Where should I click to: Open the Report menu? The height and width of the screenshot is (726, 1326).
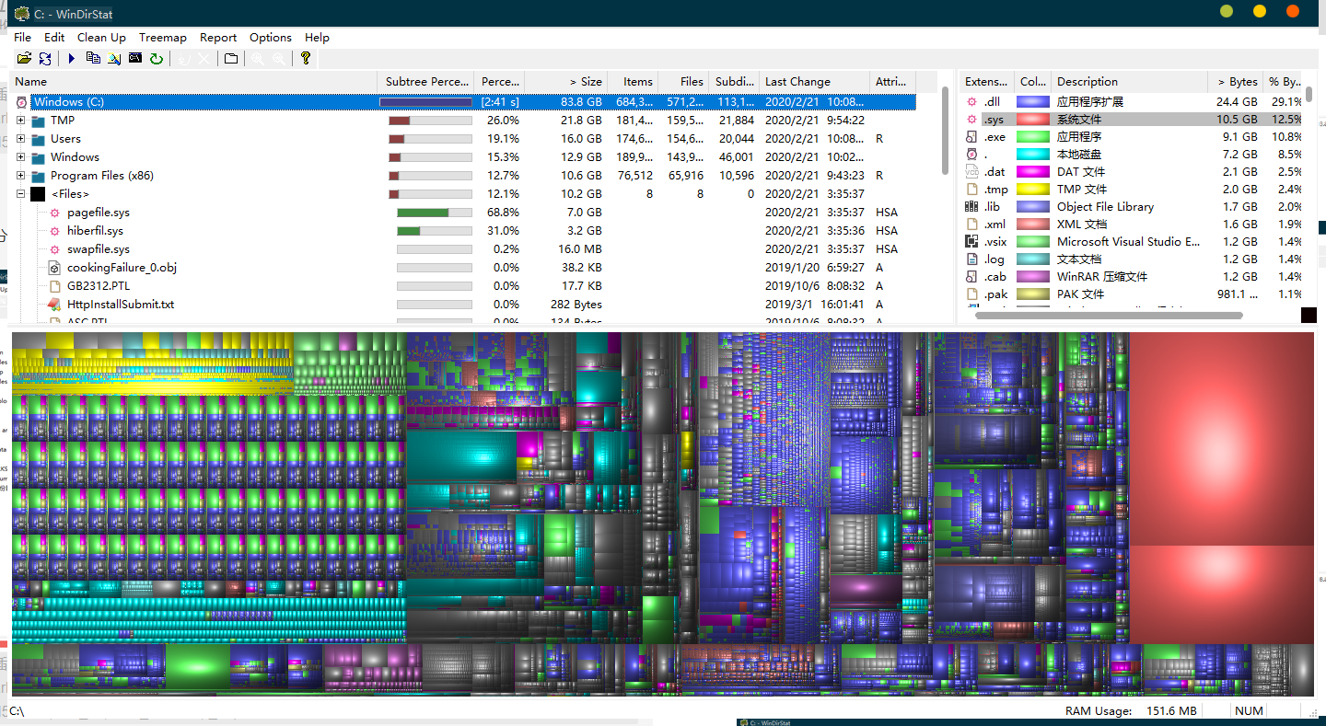pyautogui.click(x=218, y=38)
